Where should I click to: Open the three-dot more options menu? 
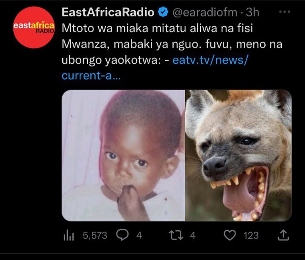[285, 12]
